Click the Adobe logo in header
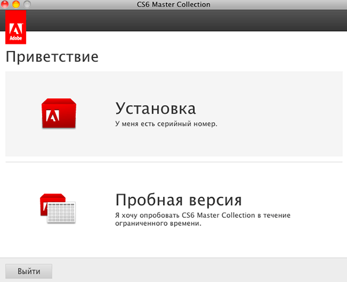347x282 pixels. coord(16,27)
